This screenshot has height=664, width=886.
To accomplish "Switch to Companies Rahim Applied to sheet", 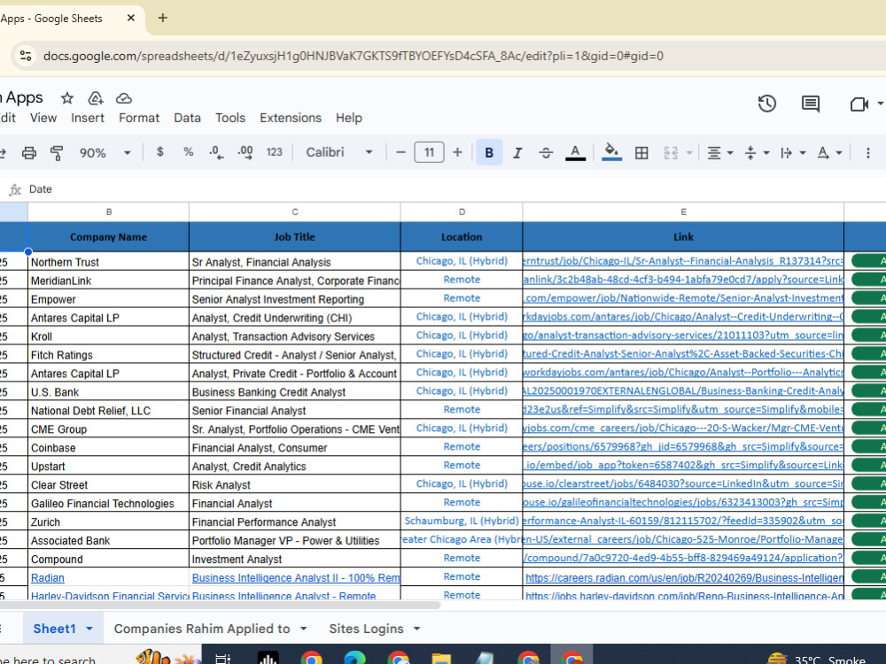I will 202,629.
